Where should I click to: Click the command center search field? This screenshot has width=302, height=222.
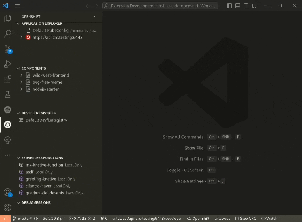point(160,6)
